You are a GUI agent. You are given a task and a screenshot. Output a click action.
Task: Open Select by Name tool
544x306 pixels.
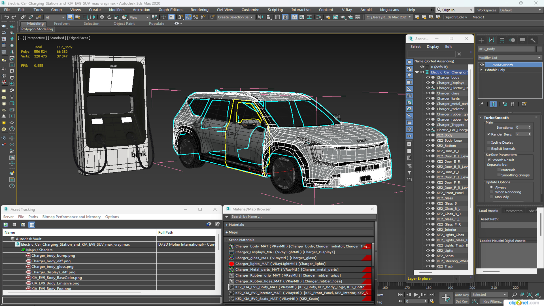(x=78, y=17)
